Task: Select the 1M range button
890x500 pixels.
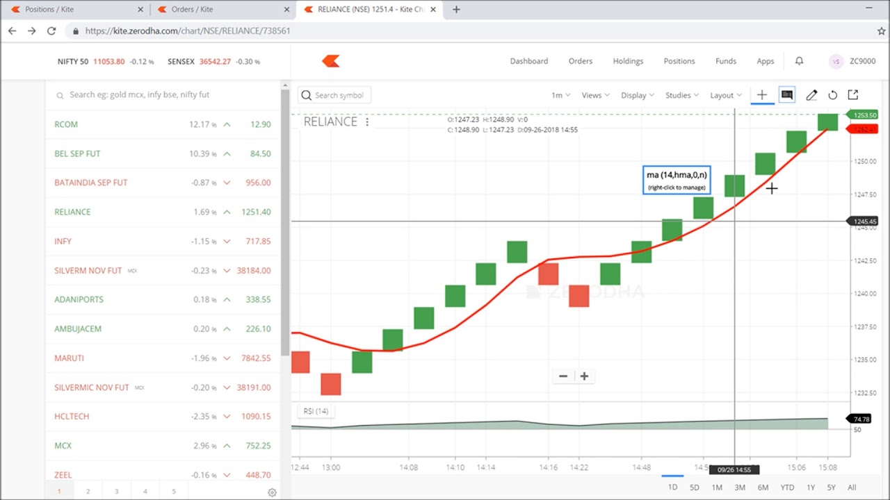Action: coord(717,487)
